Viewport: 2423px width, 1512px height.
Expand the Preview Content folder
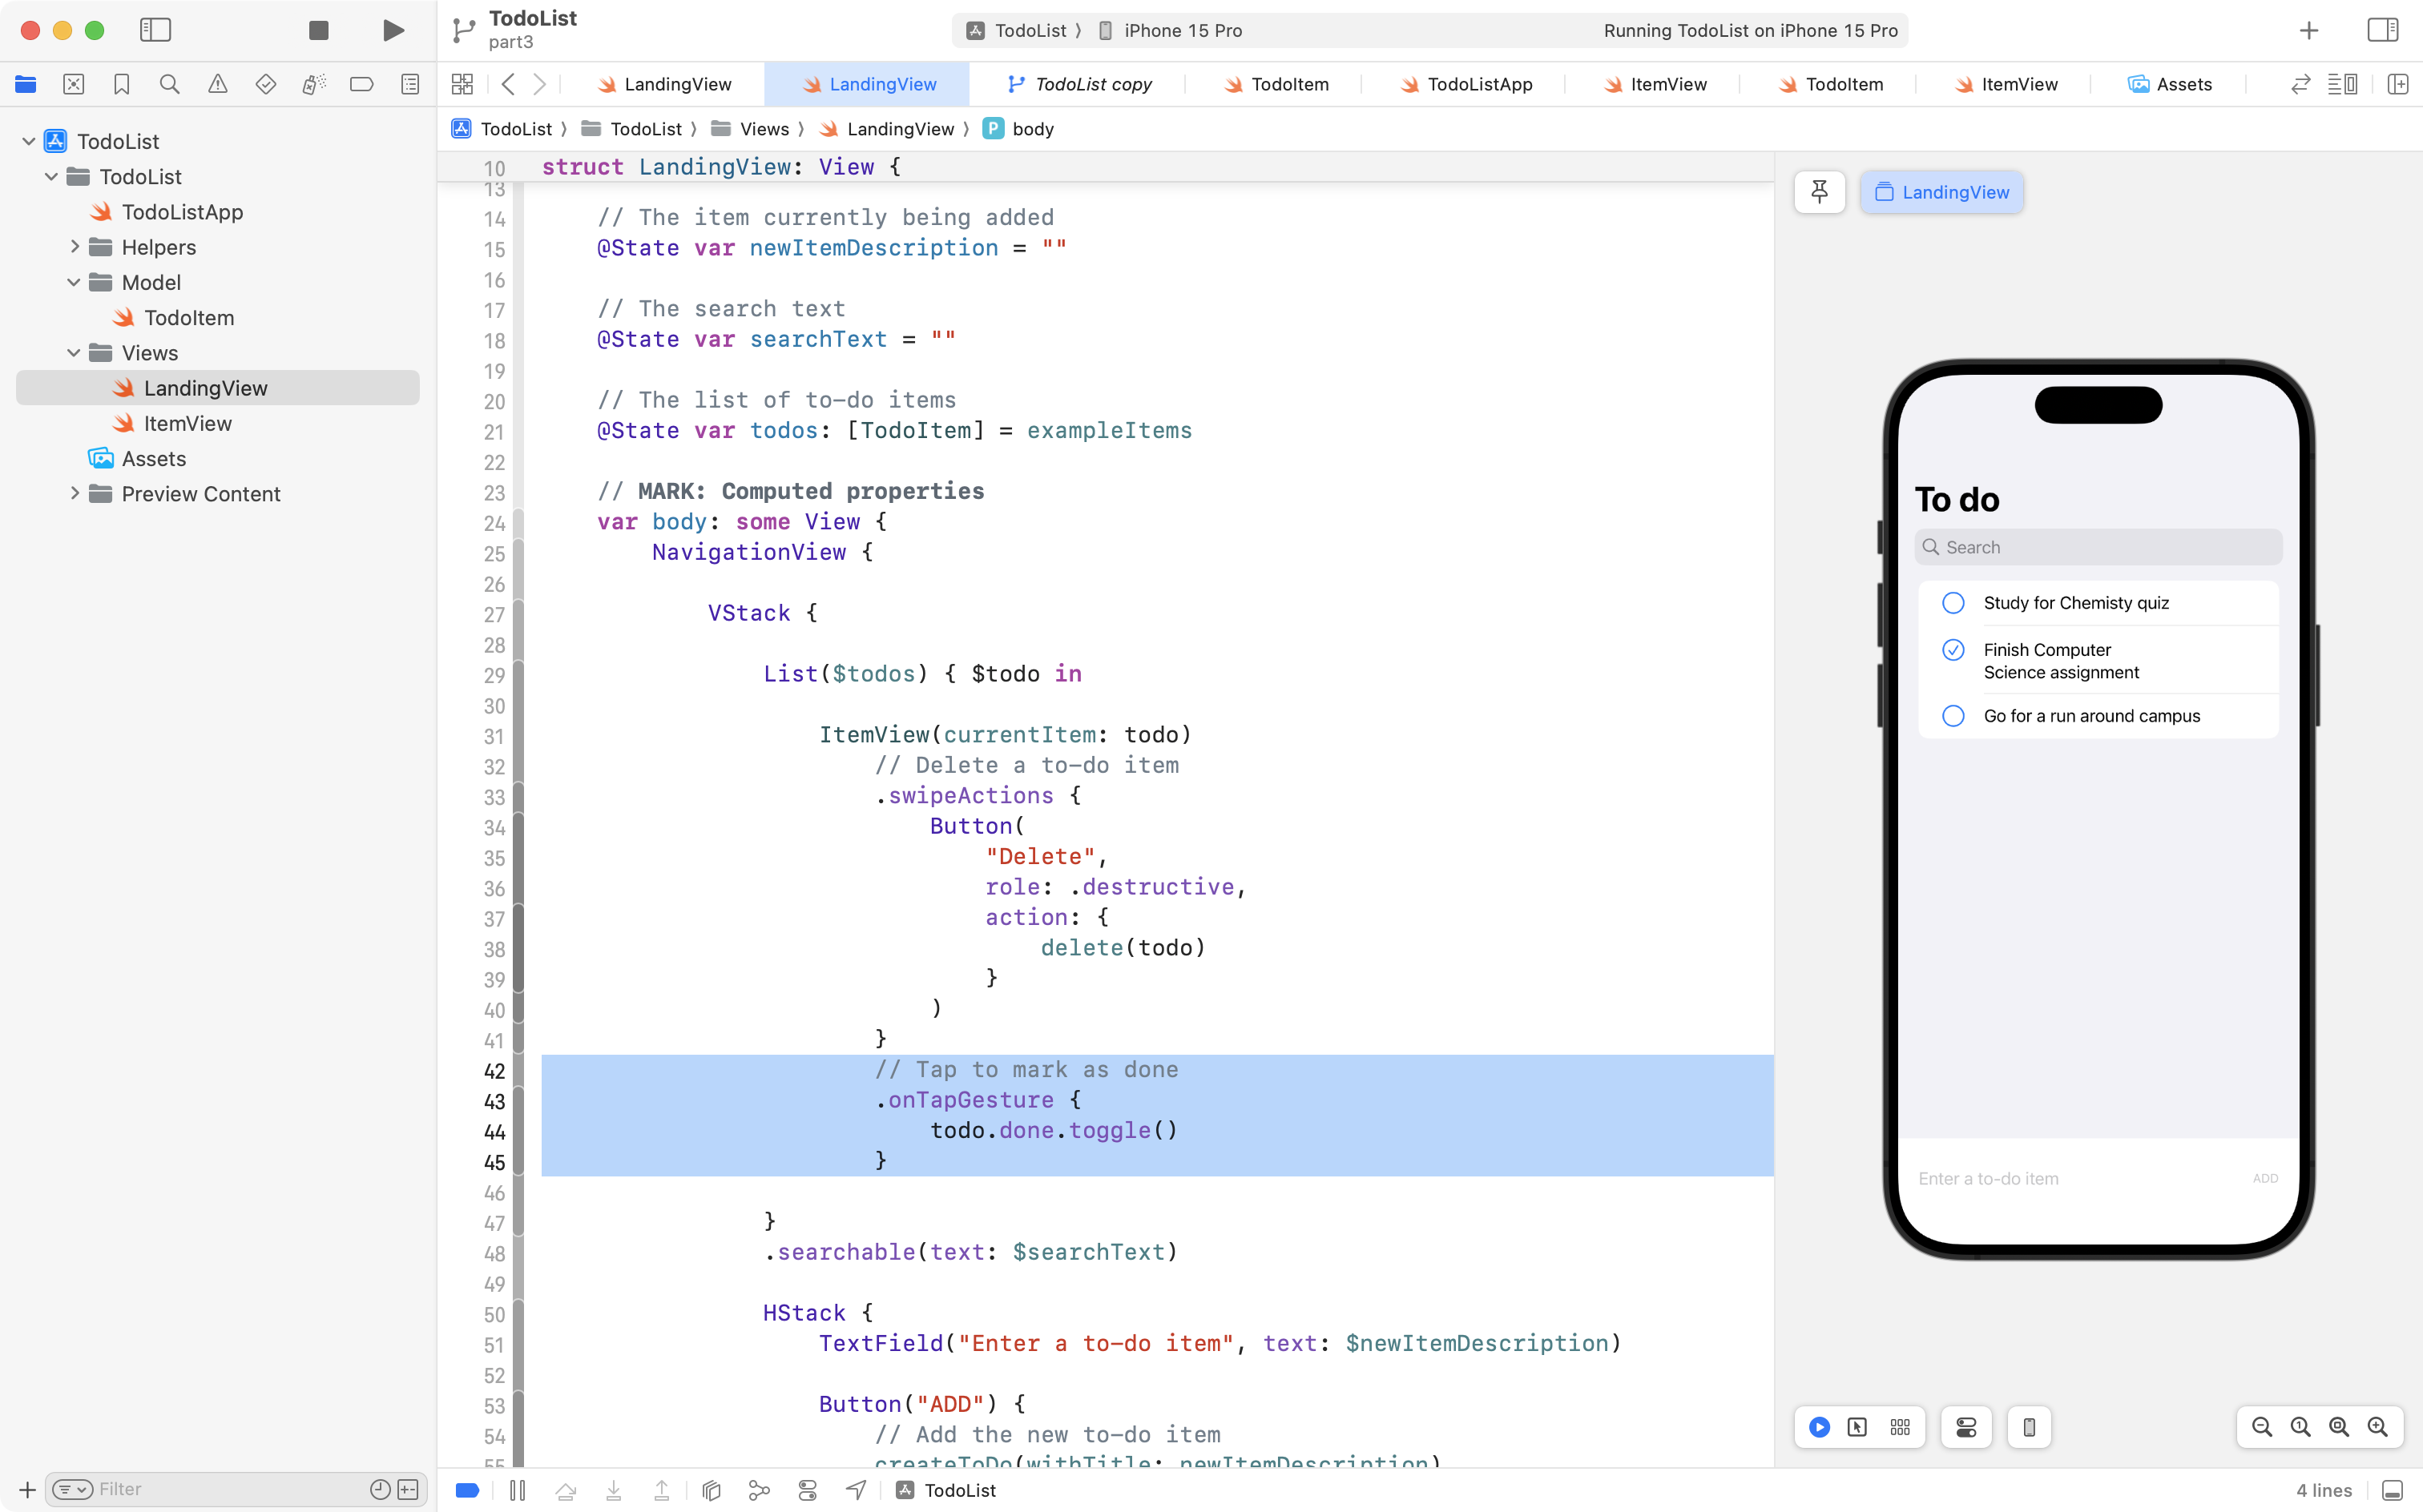(x=74, y=494)
